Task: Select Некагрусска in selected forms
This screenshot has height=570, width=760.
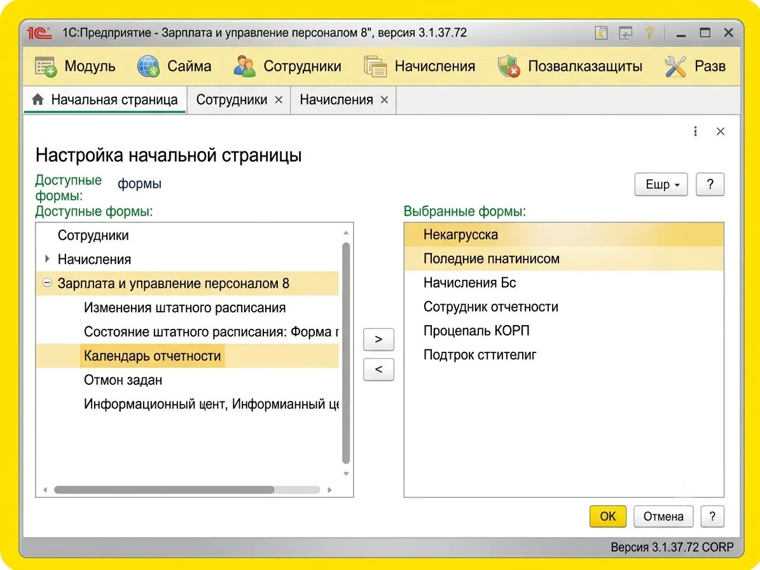Action: [563, 235]
